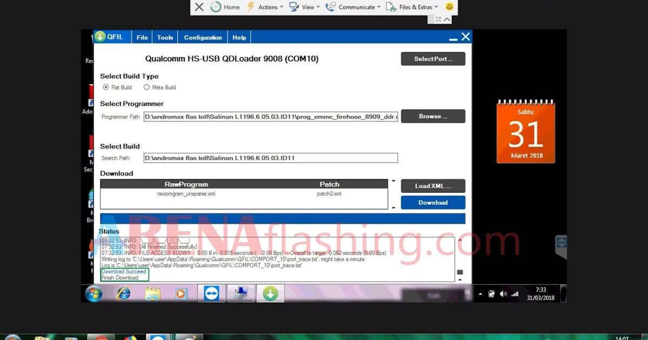Open the Files & Extras dropdown
The height and width of the screenshot is (340, 648).
(x=411, y=7)
